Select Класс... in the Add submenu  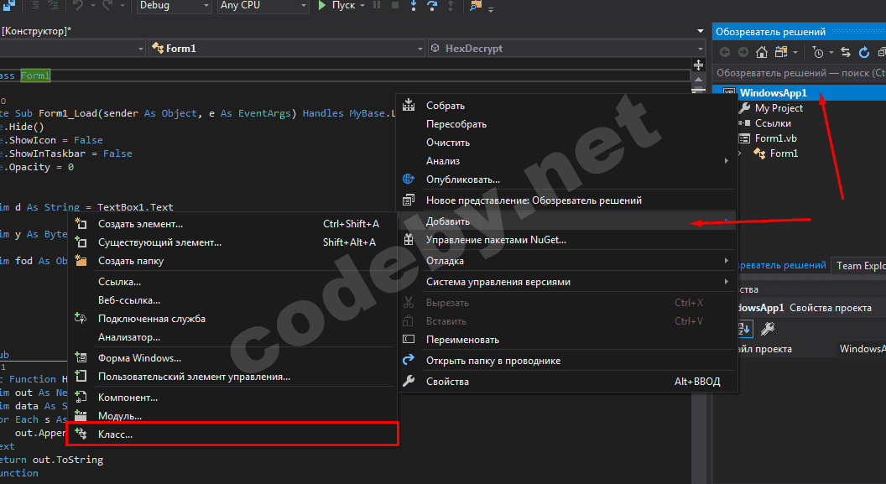(x=115, y=435)
